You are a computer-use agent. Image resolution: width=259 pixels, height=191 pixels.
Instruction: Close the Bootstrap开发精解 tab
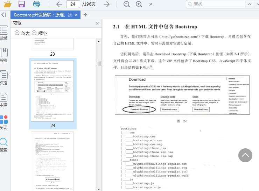[x=76, y=15]
